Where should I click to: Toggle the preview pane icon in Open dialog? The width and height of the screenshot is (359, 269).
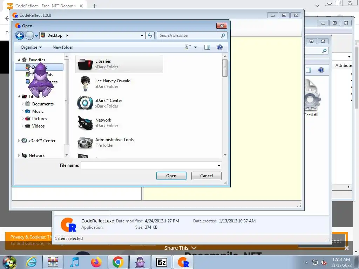coord(207,47)
